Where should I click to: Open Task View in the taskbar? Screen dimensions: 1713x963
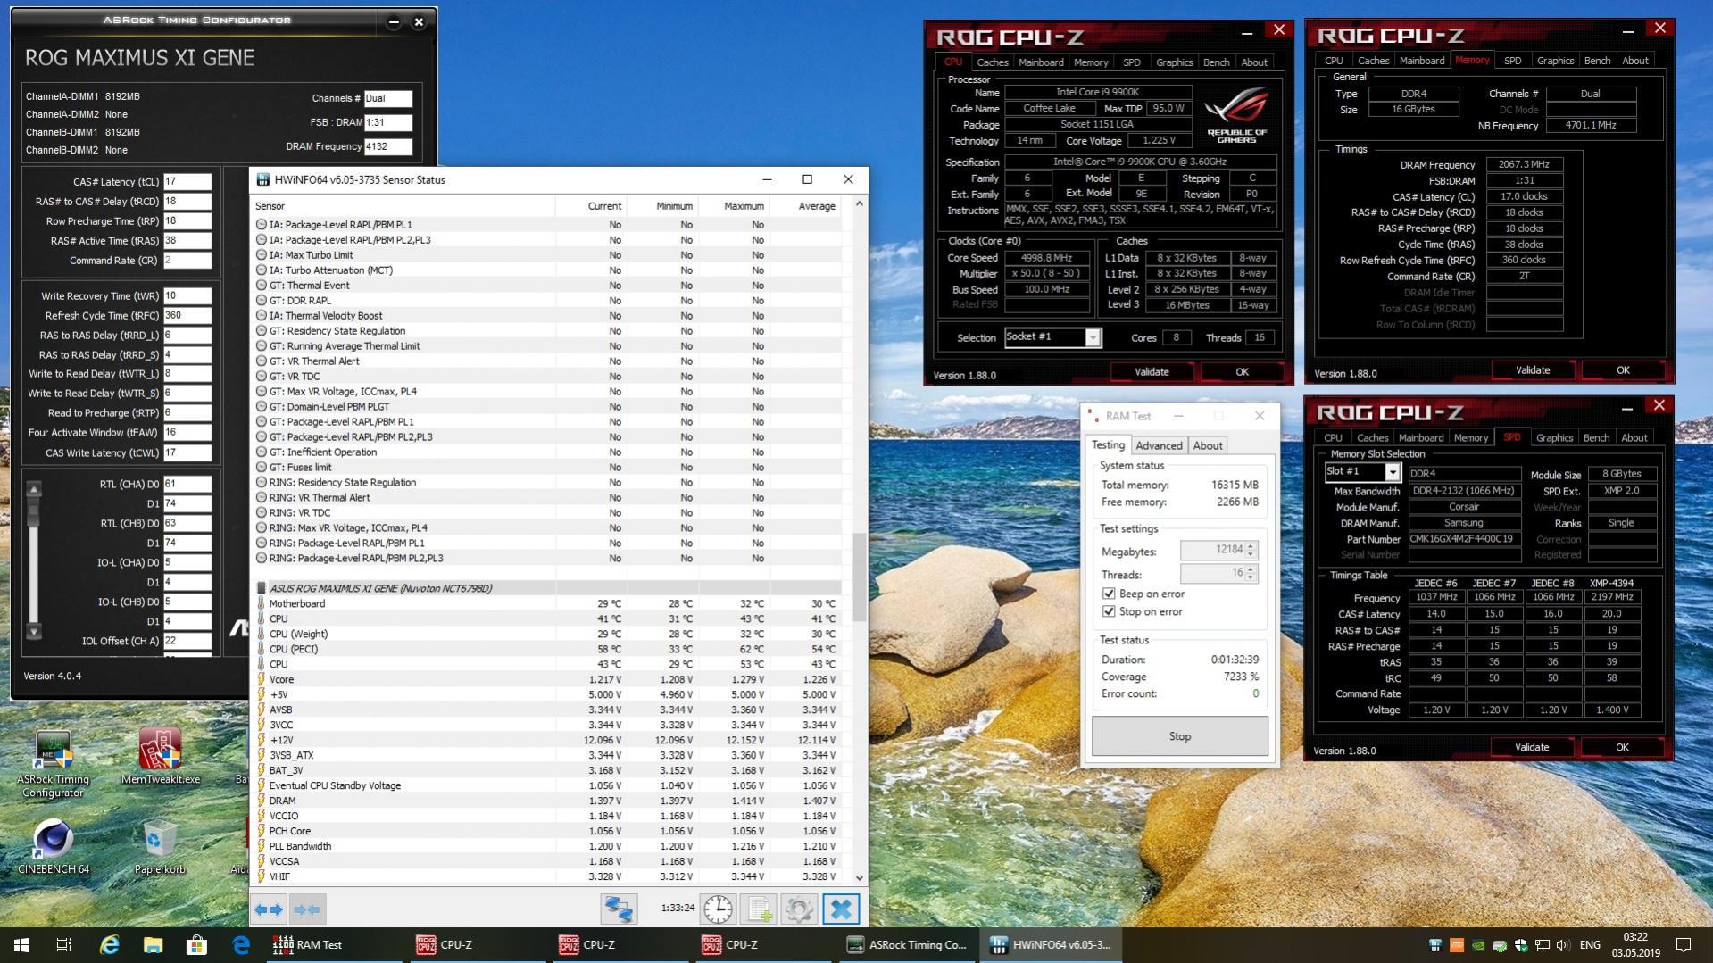(x=64, y=944)
